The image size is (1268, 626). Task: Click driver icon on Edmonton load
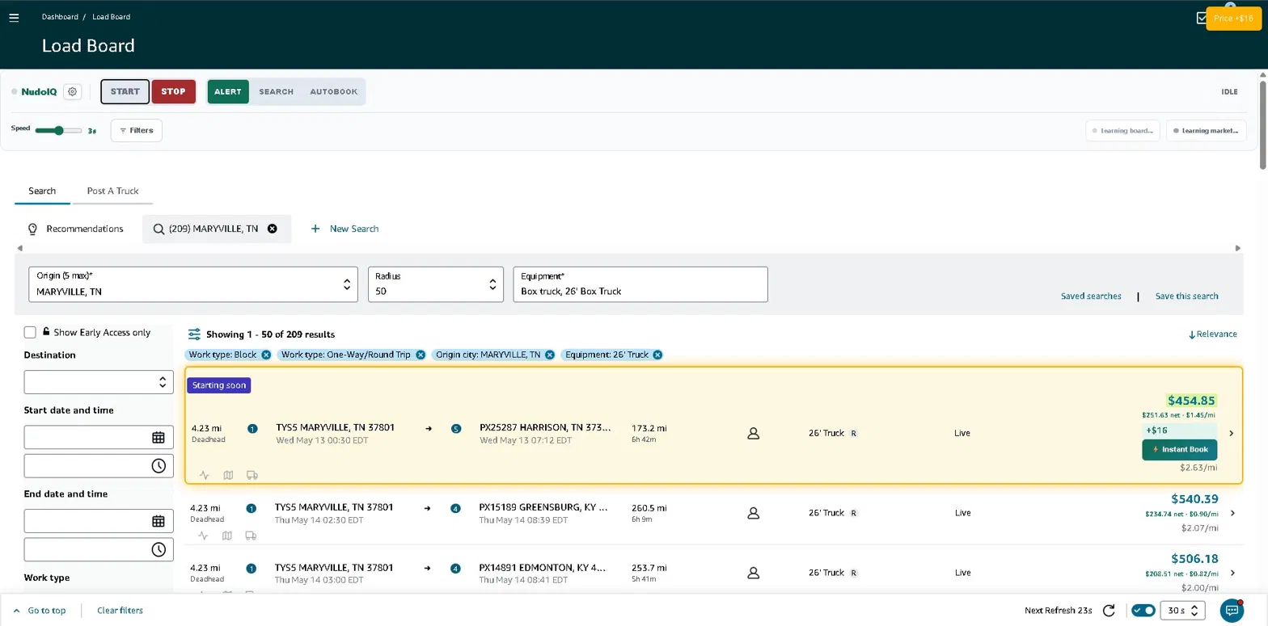point(753,572)
